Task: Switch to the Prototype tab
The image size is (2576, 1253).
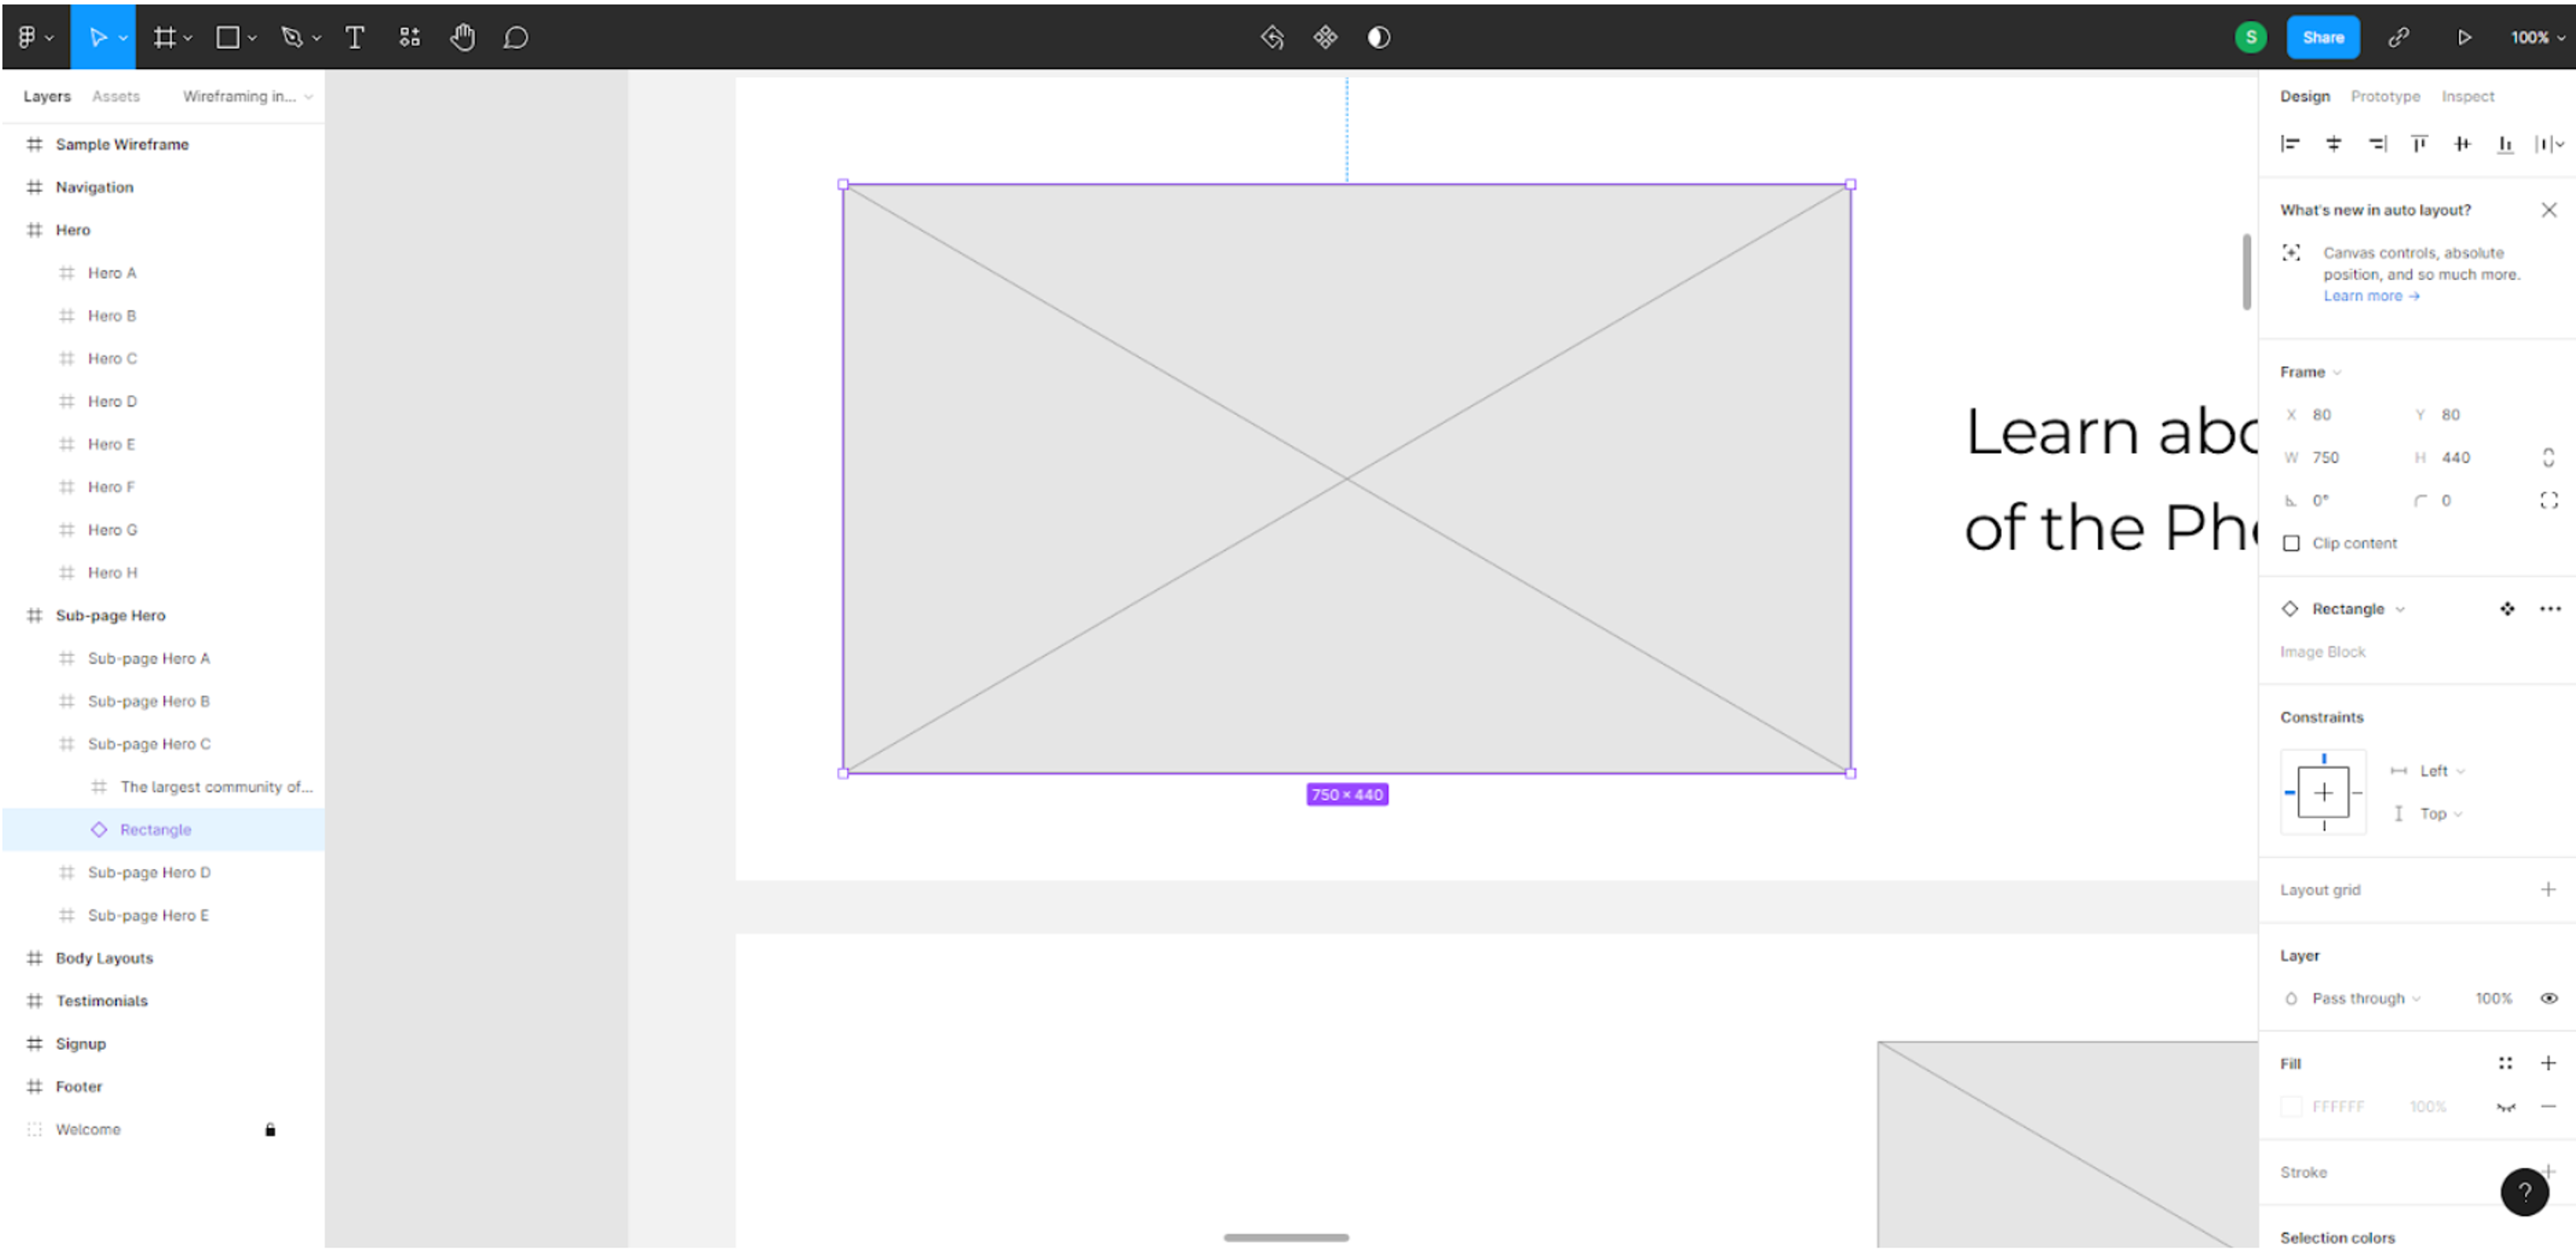Action: [2385, 96]
